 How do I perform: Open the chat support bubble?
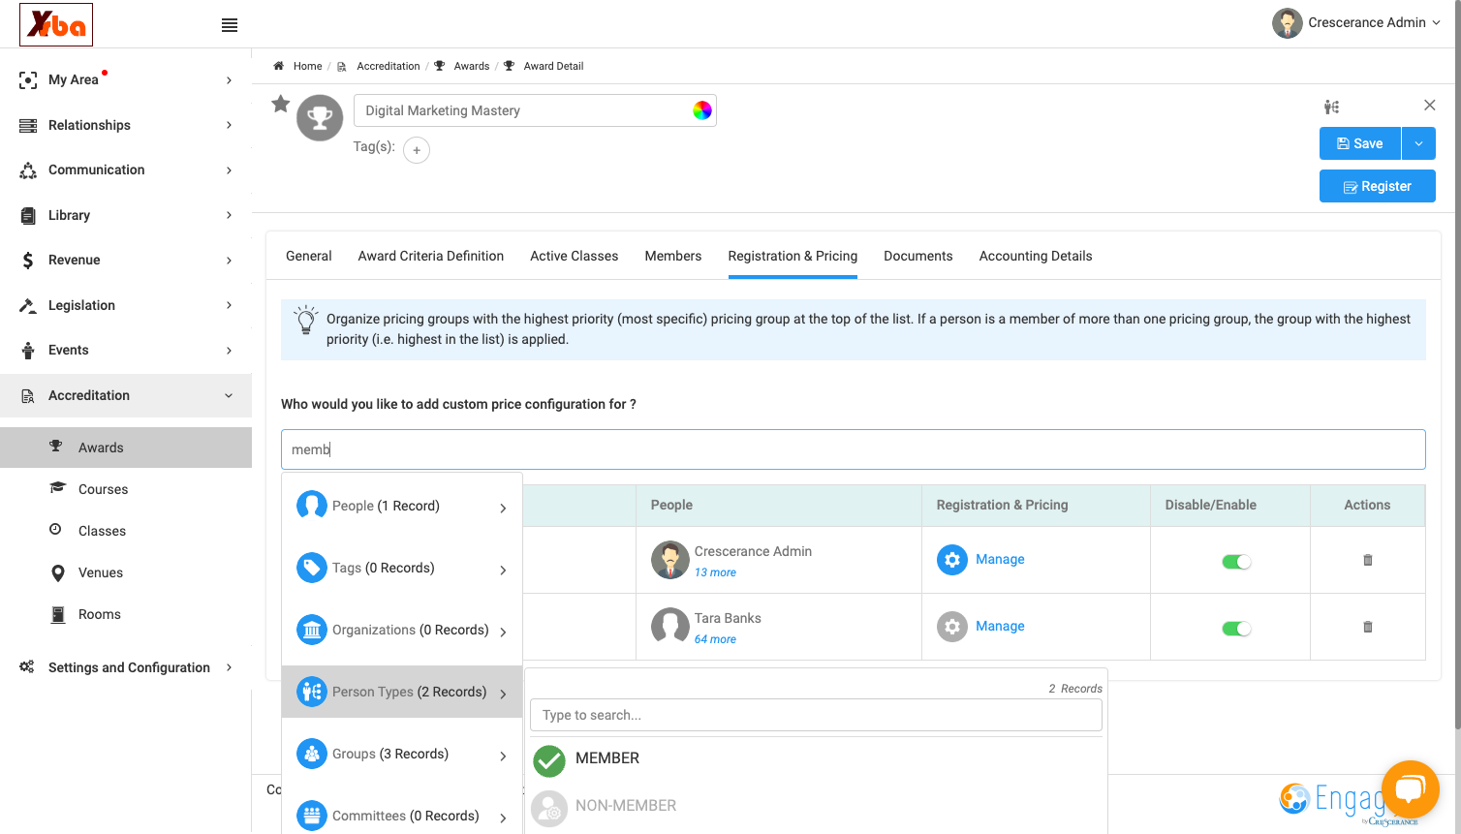[1411, 789]
